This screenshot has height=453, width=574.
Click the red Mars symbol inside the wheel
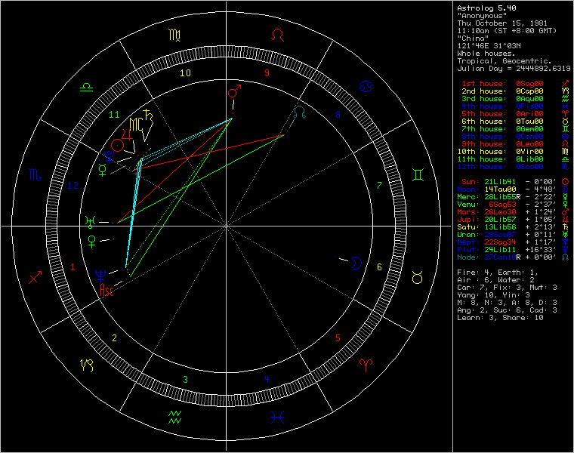(x=234, y=91)
